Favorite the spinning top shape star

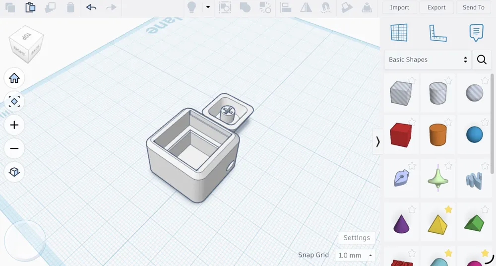click(x=448, y=166)
